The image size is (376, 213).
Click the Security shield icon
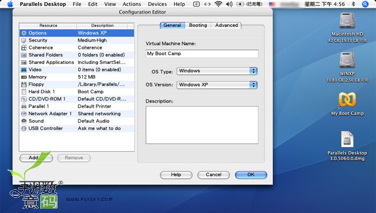coord(24,40)
